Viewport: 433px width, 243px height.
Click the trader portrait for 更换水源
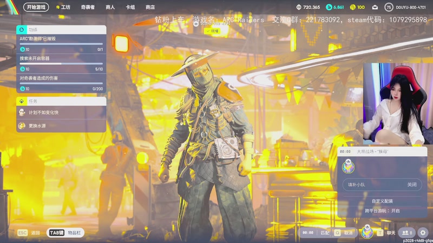point(22,126)
